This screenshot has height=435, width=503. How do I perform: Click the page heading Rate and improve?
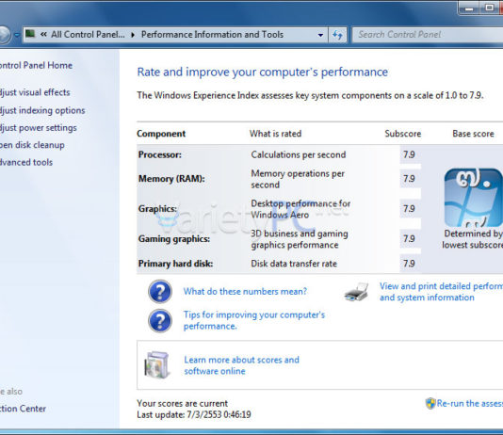coord(263,72)
